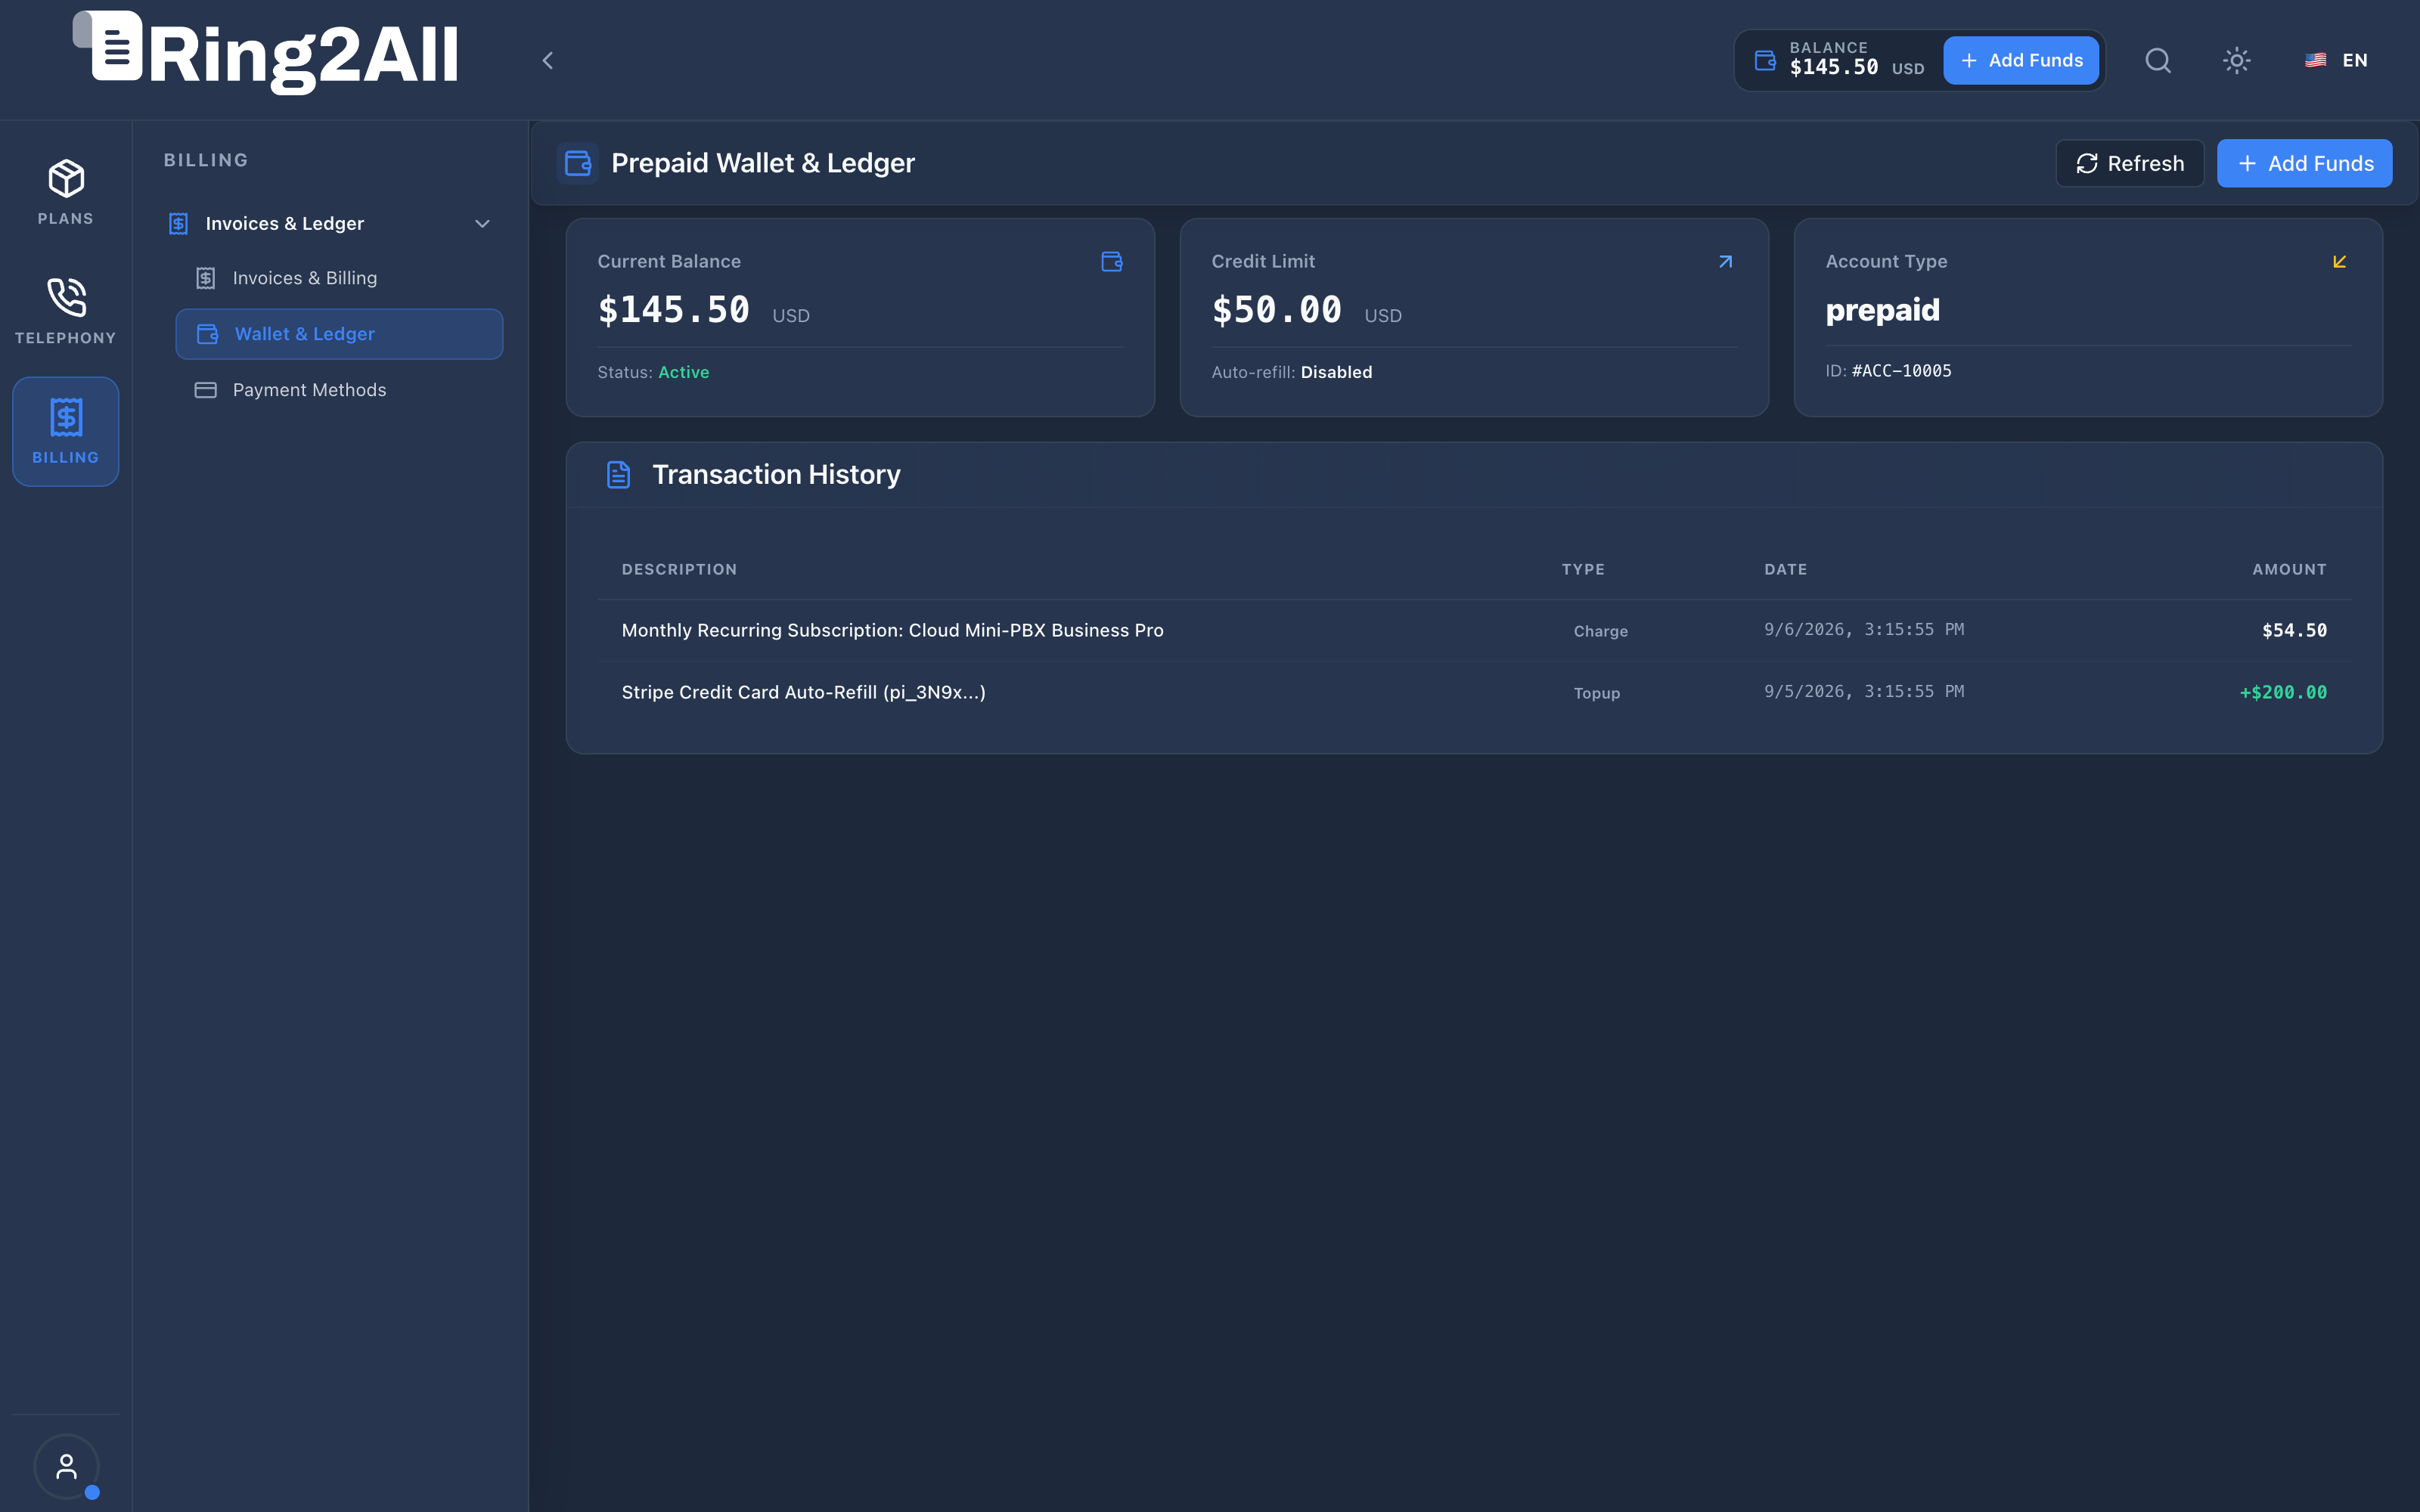Click the 9/5/2026 date cell
The image size is (2420, 1512).
pyautogui.click(x=1864, y=692)
